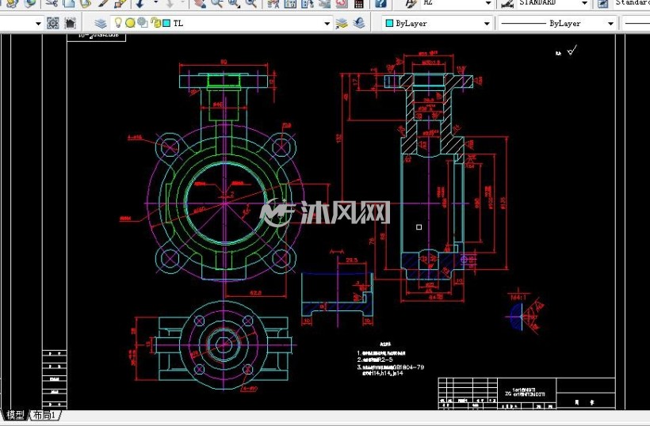
Task: Toggle TL layer on/off lightbulb
Action: (119, 23)
